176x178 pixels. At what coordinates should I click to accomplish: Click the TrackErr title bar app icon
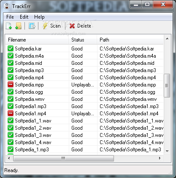pos(7,6)
